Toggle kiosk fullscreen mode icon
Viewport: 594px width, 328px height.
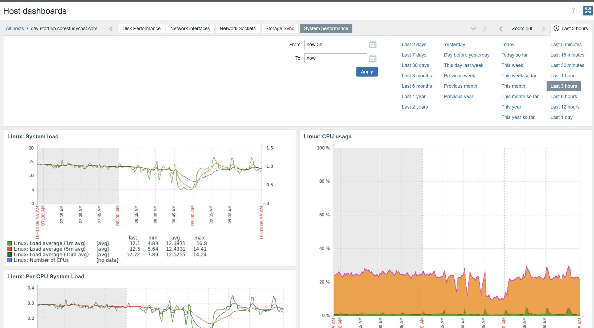tap(588, 11)
